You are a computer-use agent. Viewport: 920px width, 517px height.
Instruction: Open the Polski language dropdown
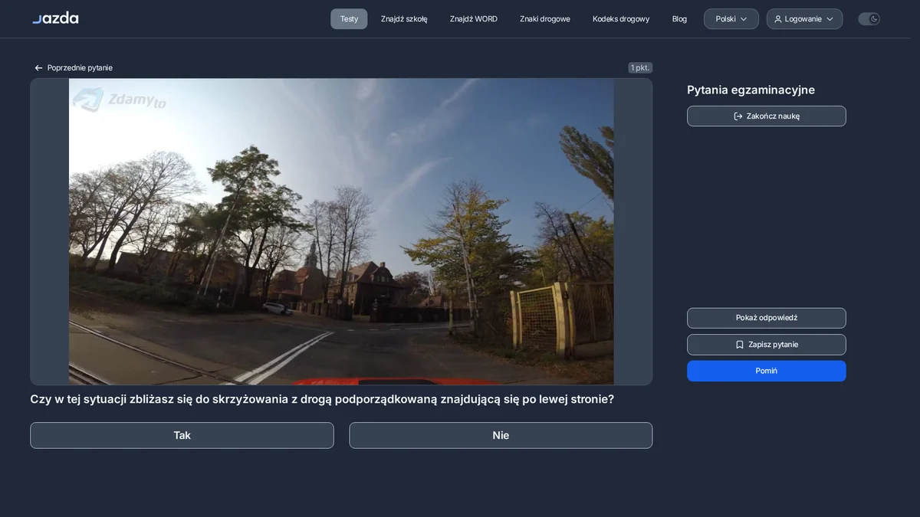pos(731,19)
